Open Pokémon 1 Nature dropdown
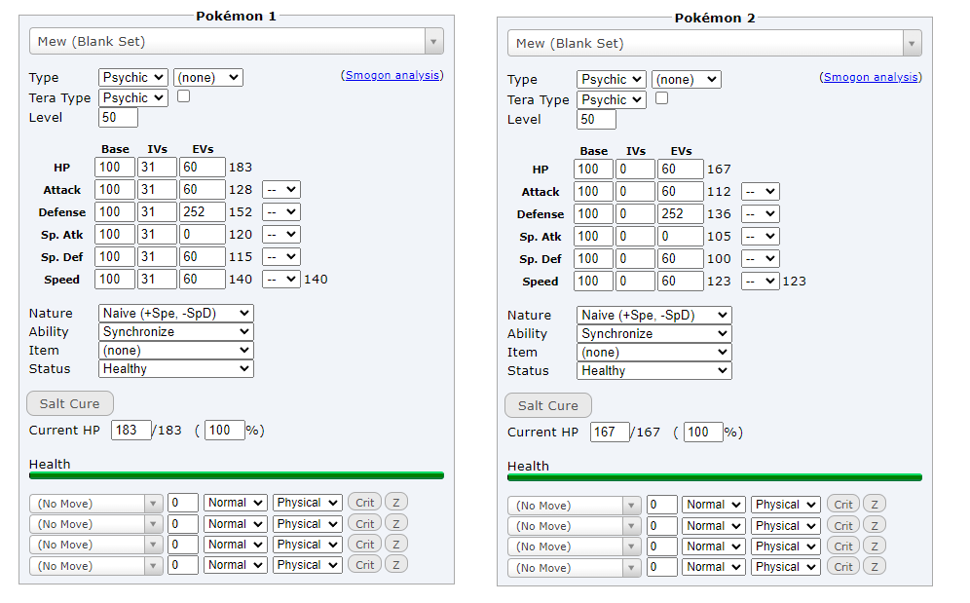This screenshot has width=970, height=603. coord(176,314)
